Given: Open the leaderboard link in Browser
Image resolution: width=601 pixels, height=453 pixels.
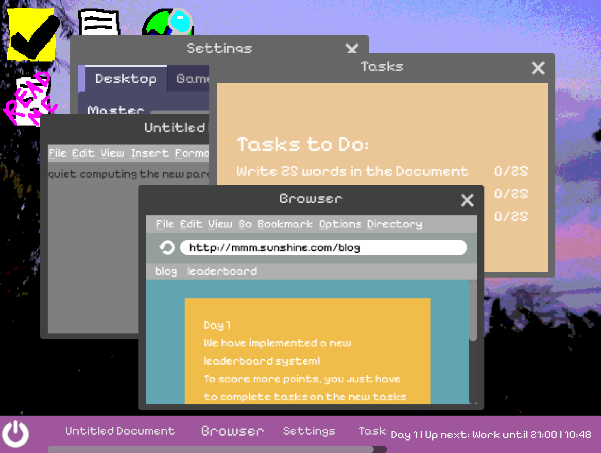Looking at the screenshot, I should [222, 271].
